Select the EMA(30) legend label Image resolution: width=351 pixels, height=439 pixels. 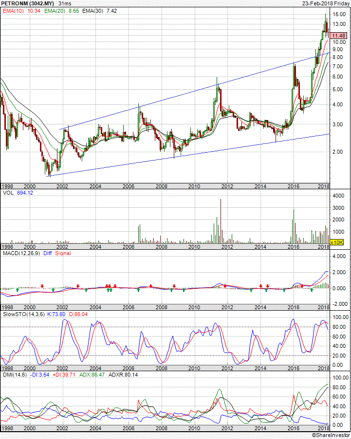coord(93,11)
